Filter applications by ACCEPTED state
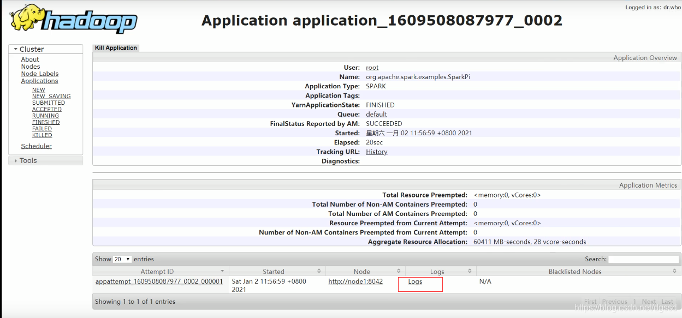 coord(47,109)
